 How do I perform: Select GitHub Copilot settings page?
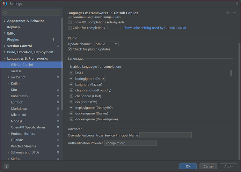(31, 65)
